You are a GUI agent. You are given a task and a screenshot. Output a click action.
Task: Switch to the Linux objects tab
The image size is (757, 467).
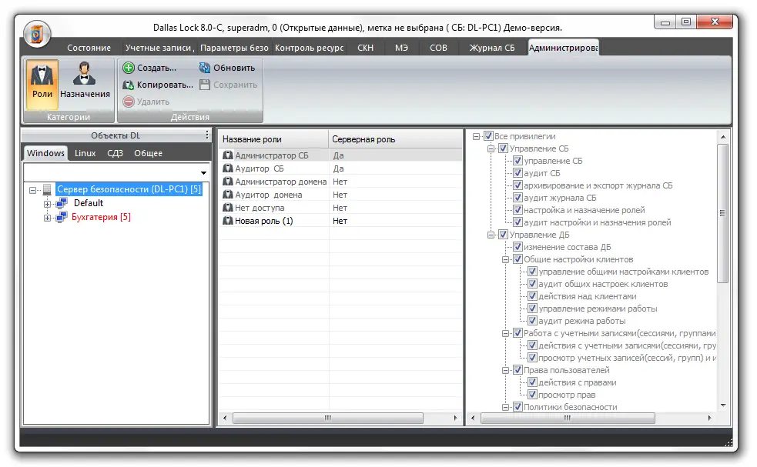[x=85, y=153]
